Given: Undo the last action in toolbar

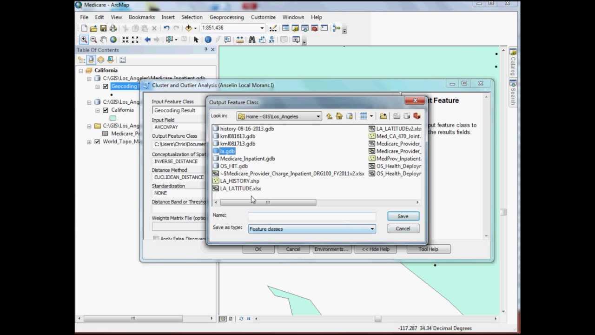Looking at the screenshot, I should [x=166, y=28].
